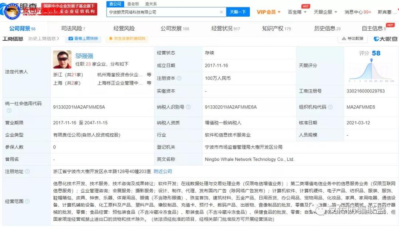Click the 统一社会信用代码 help icon

[x=9, y=111]
